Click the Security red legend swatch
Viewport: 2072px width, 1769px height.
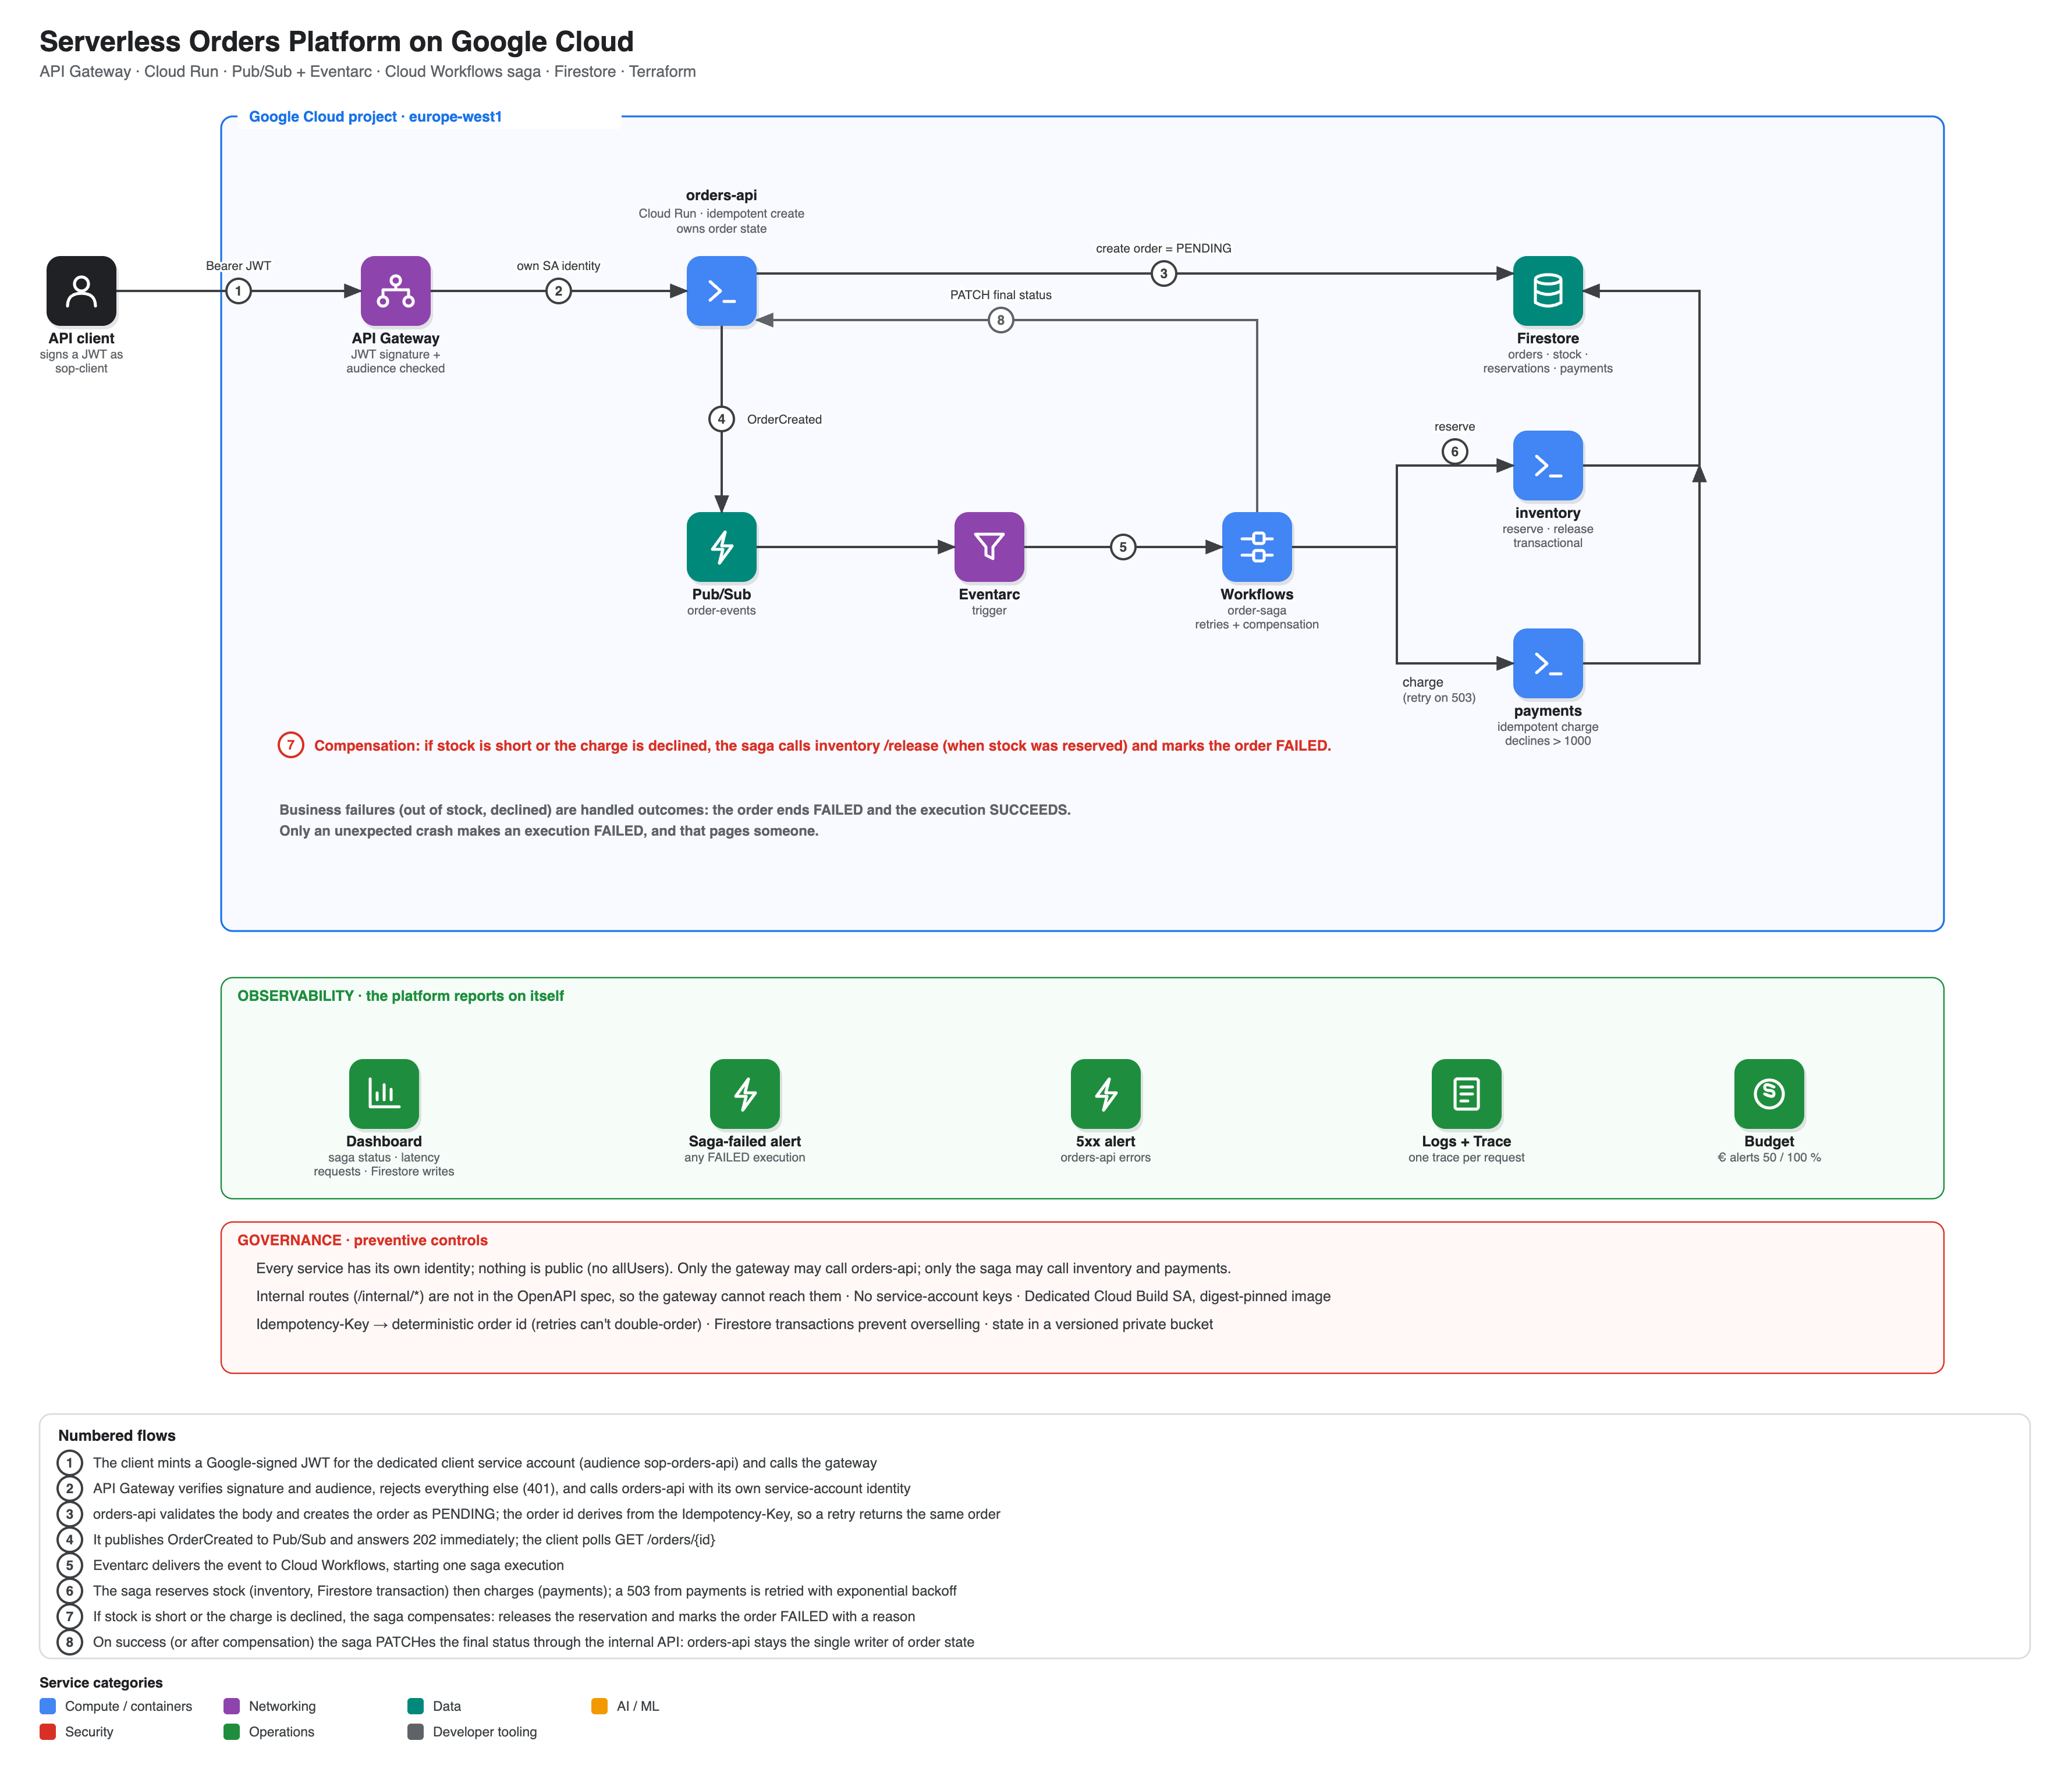(x=48, y=1732)
